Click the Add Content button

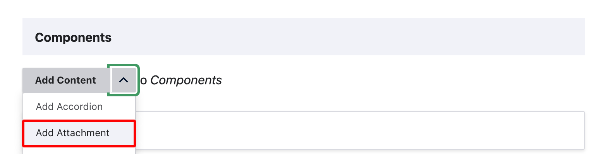pyautogui.click(x=65, y=80)
